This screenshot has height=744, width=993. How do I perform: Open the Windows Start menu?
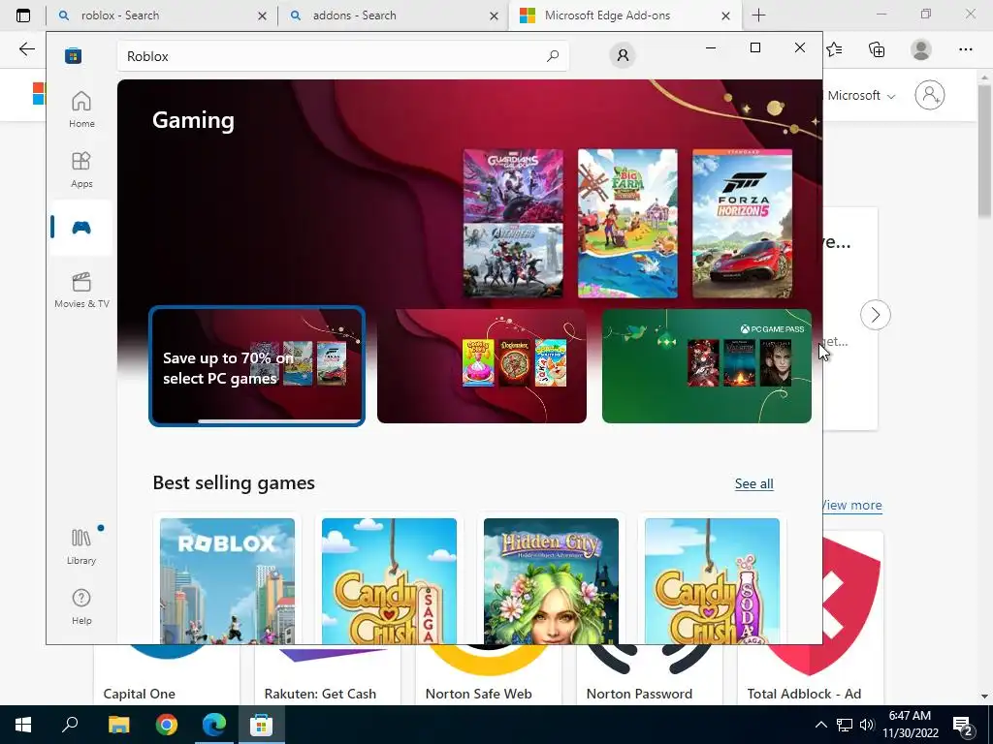(x=23, y=725)
